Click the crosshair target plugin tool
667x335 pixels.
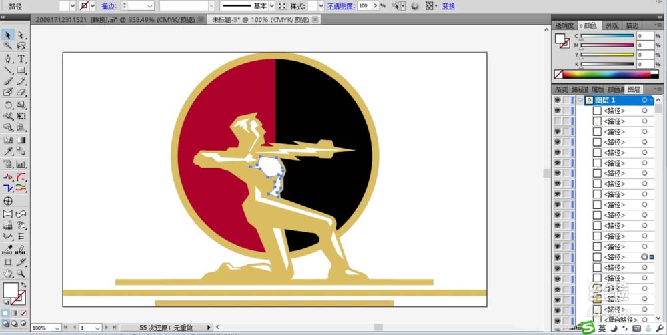(7, 200)
